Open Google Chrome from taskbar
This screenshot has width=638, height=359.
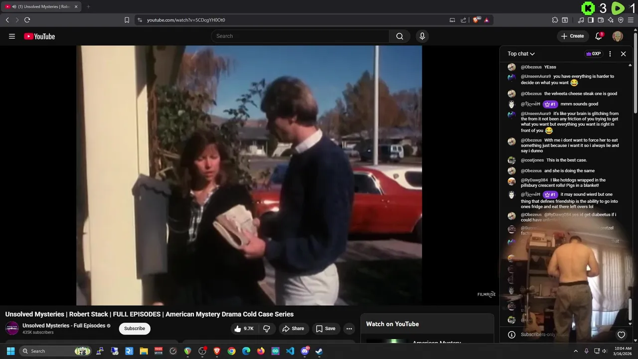231,351
